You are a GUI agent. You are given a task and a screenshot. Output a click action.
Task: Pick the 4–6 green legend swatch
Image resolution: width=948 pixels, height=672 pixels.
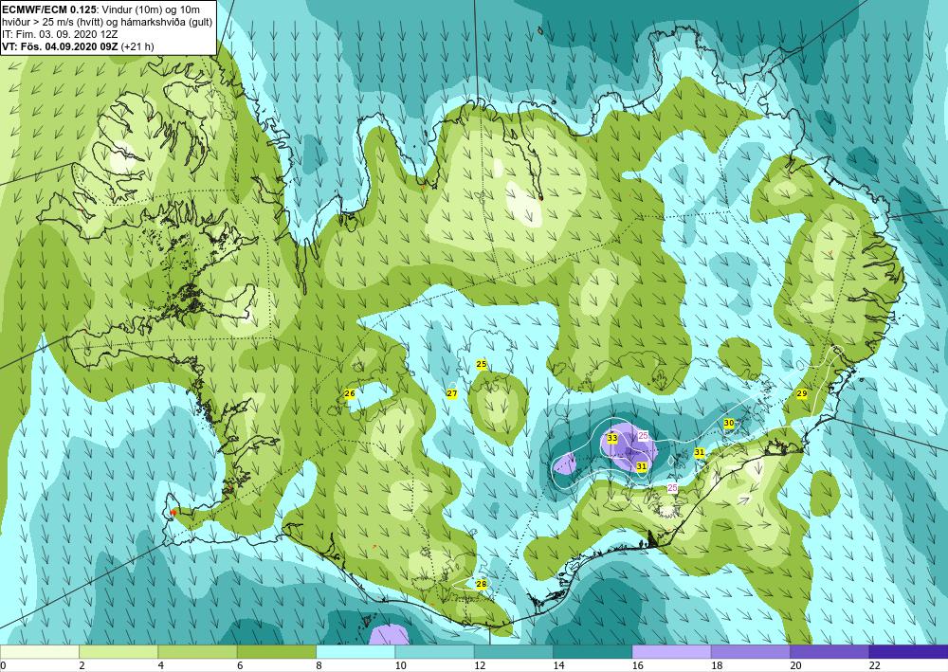click(x=198, y=651)
